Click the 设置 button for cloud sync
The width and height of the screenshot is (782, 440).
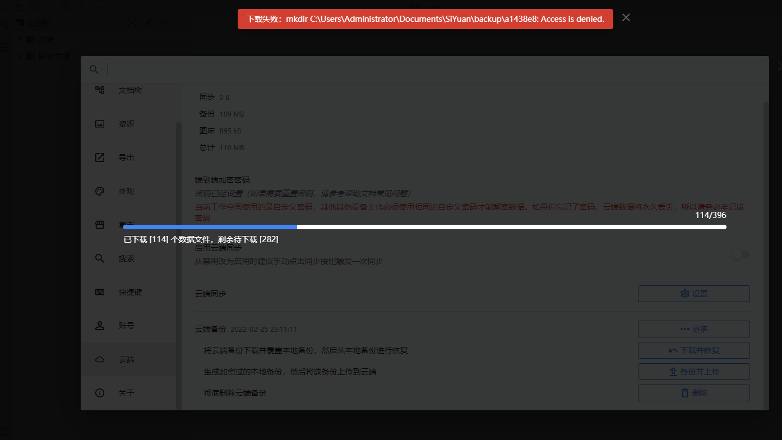pyautogui.click(x=694, y=294)
